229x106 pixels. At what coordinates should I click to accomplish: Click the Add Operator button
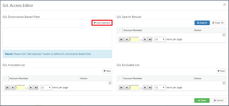click(x=102, y=23)
